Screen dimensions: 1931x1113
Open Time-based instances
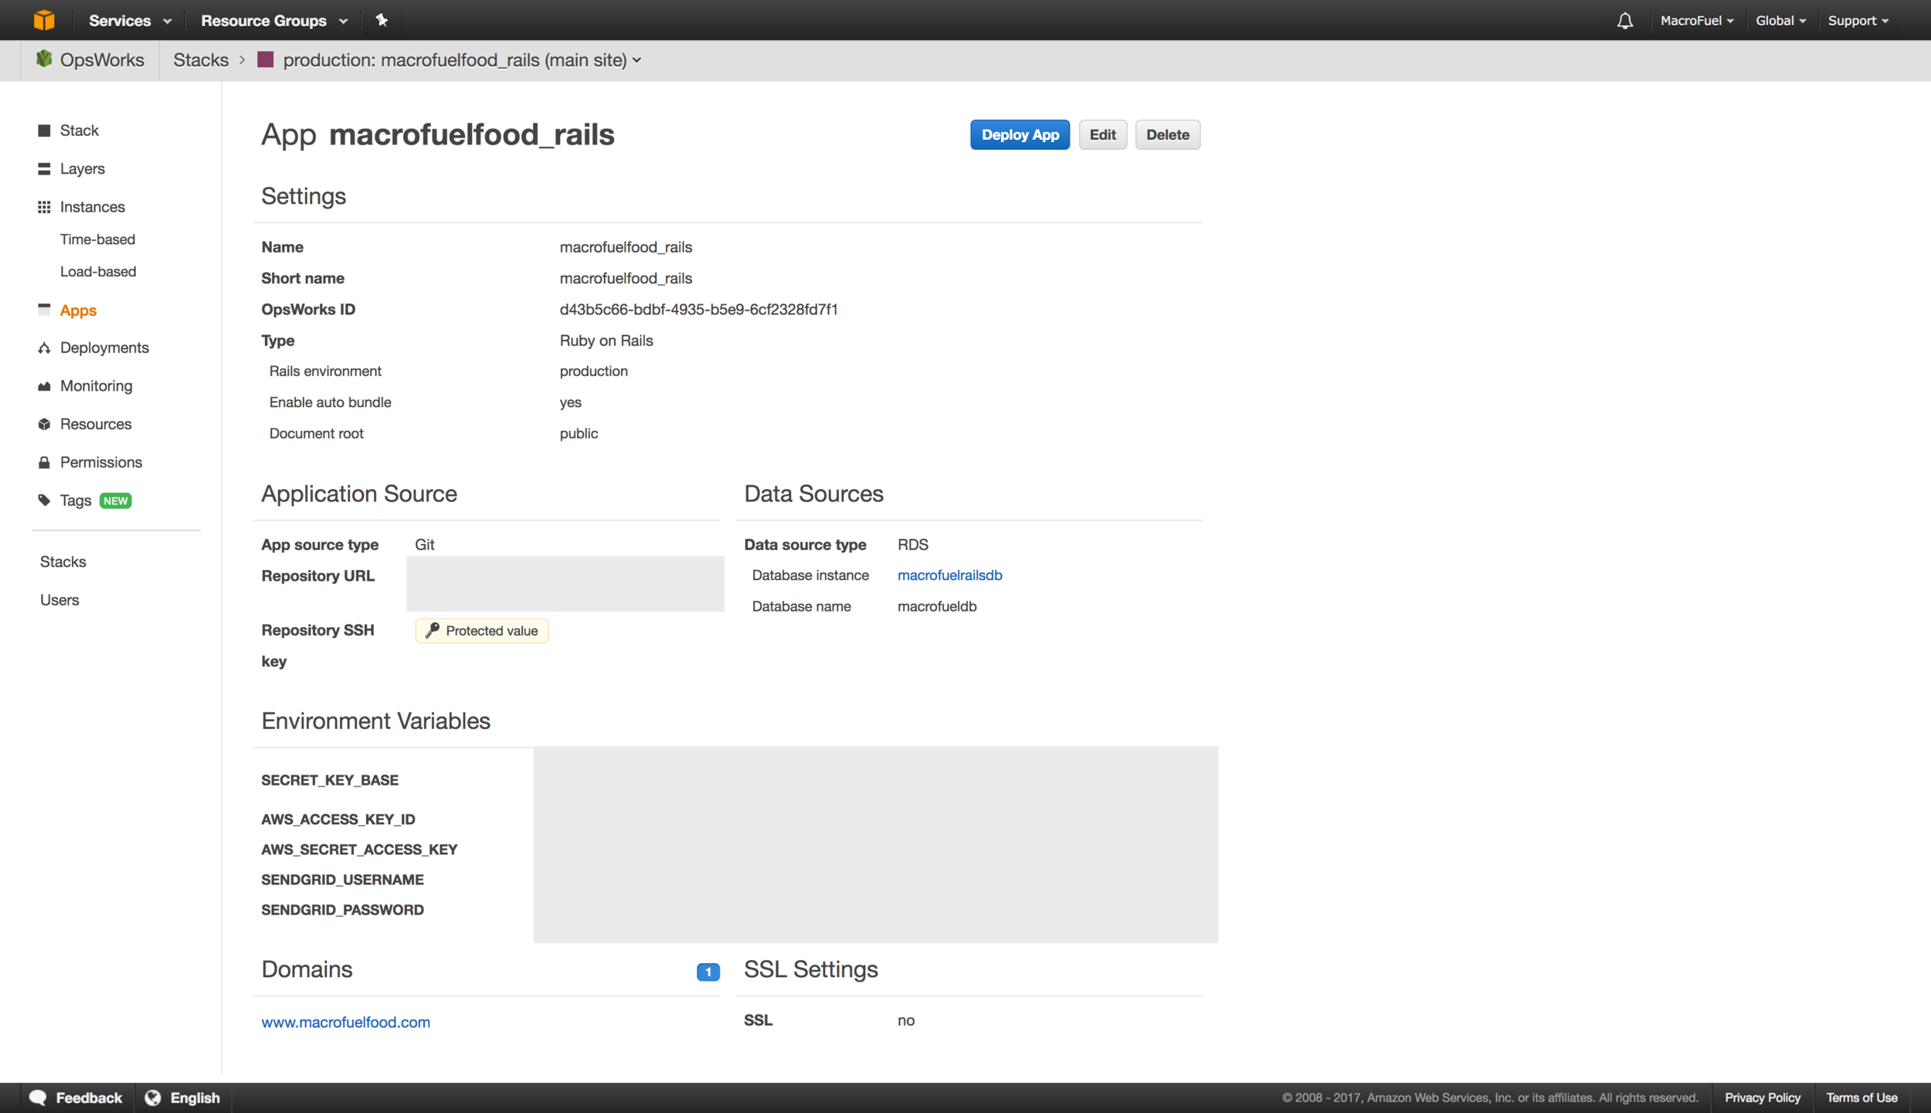coord(97,239)
